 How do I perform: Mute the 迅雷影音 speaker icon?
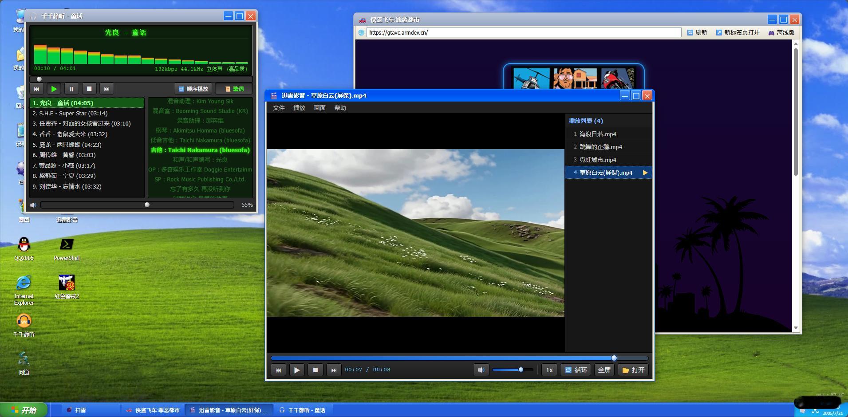pos(481,370)
